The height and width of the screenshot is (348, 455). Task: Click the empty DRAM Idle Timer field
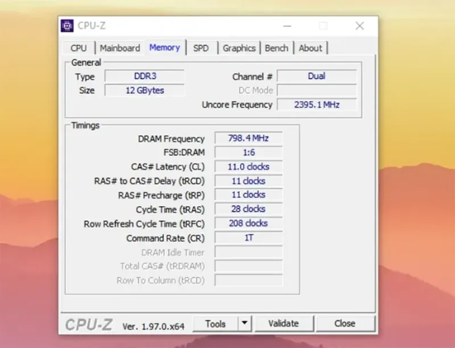(x=249, y=252)
